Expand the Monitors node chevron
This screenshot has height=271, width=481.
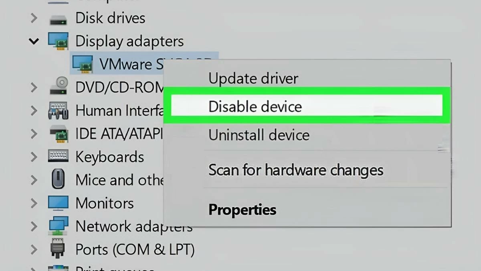pos(34,203)
